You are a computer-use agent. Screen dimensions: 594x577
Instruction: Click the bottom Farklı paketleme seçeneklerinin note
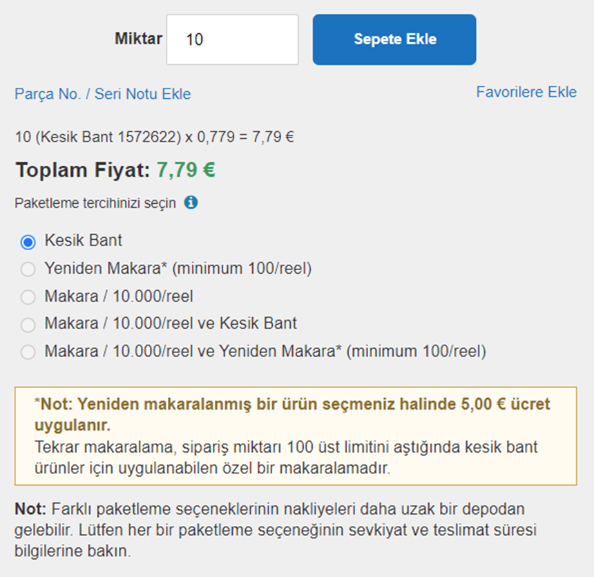click(276, 530)
